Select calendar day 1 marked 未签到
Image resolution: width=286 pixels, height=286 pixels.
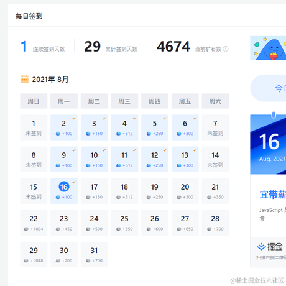tap(34, 127)
